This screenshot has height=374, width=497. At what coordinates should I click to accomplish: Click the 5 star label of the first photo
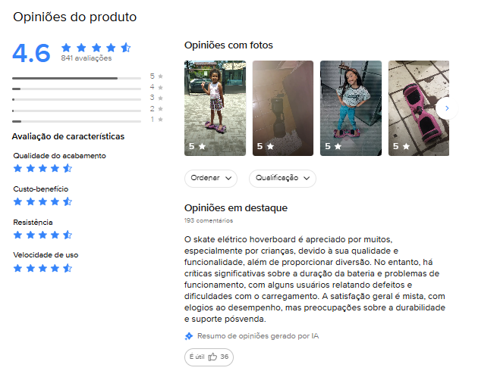click(x=197, y=146)
